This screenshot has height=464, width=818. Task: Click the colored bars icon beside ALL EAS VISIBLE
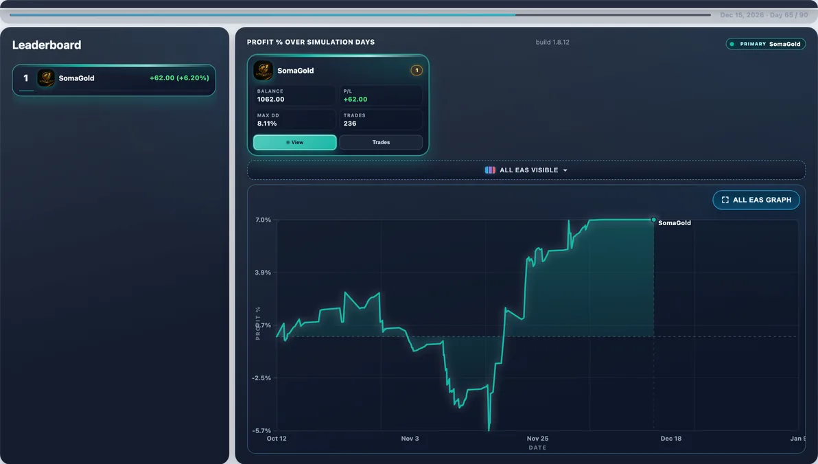(490, 170)
